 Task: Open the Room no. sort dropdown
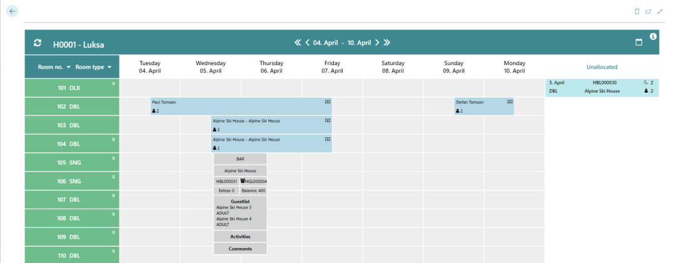(68, 67)
